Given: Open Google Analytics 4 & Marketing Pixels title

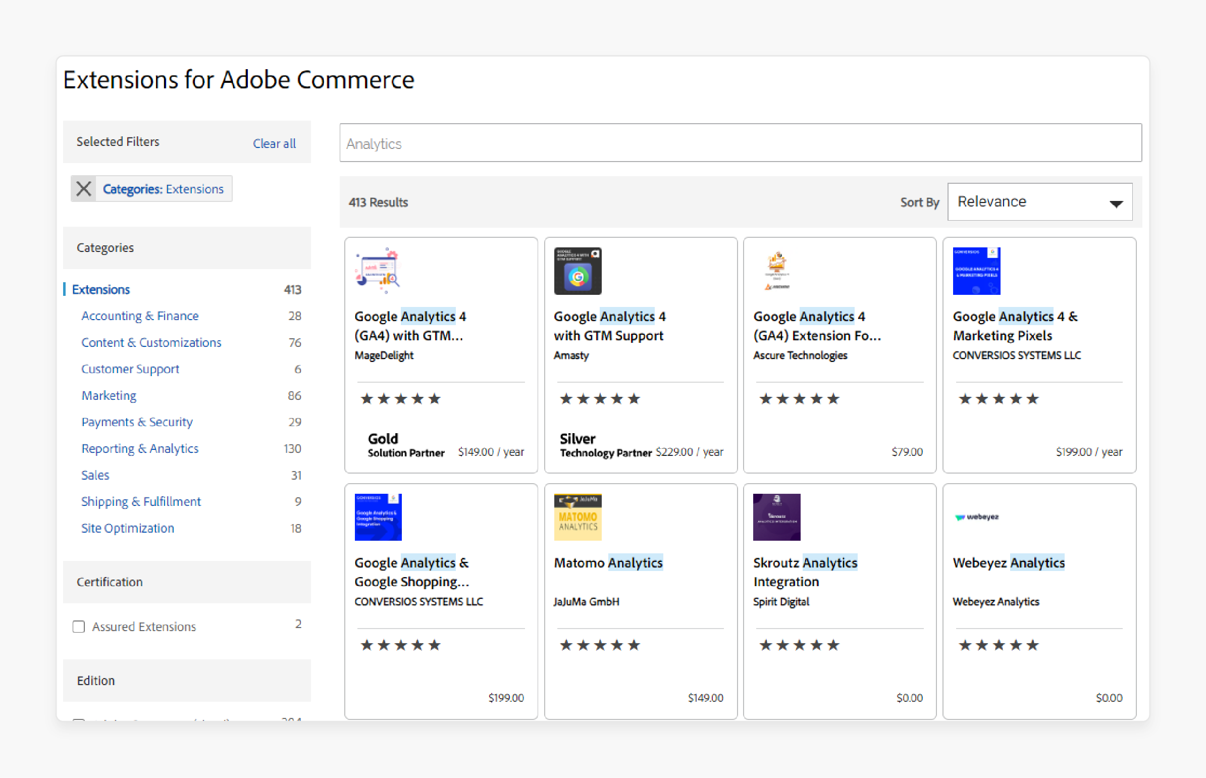Looking at the screenshot, I should point(1015,326).
